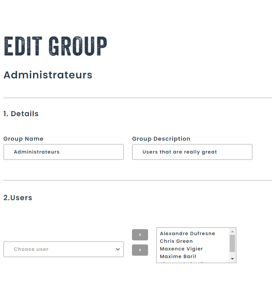Click the user list scroll-up arrow
Viewport: 272px width, 281px height.
pos(232,232)
